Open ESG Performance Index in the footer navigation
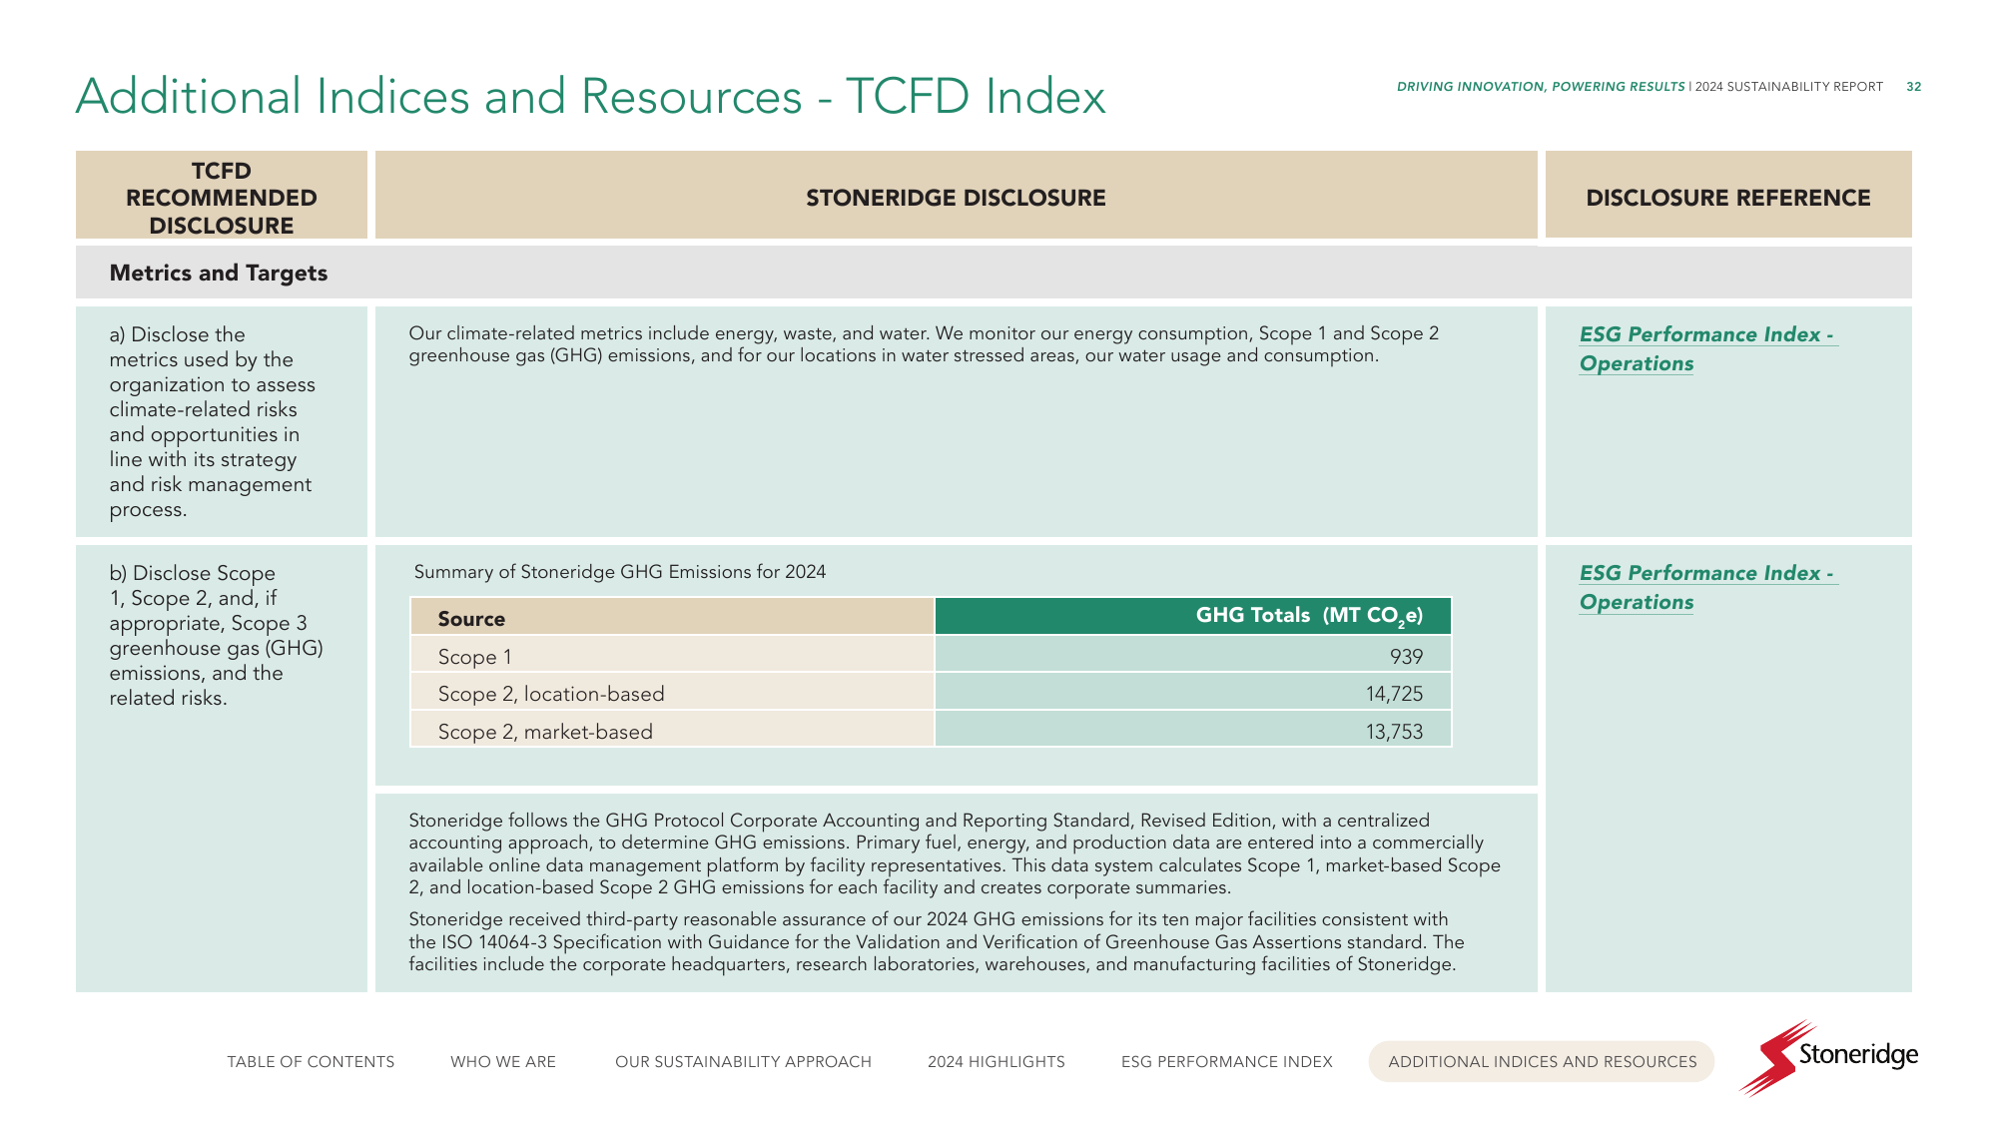This screenshot has height=1123, width=1997. coord(1227,1061)
